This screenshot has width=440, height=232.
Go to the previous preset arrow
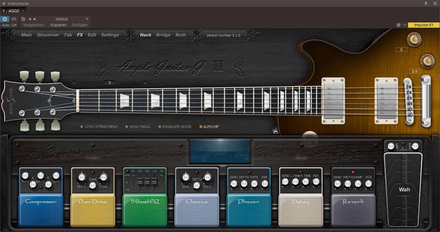(30, 19)
